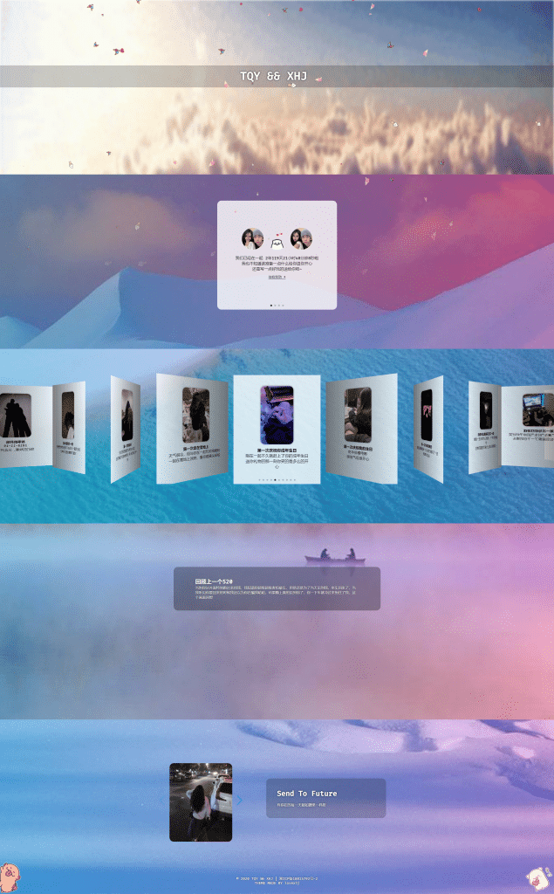The width and height of the screenshot is (554, 894).
Task: Select the carousel card left of center
Action: [192, 428]
